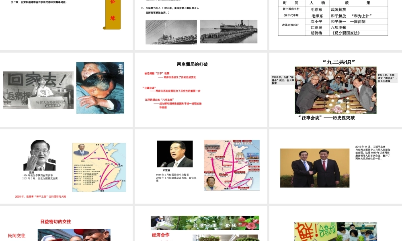Screen dimensions: 402x241
Task: Select the red 2005年 "和平之旅" line
Action: click(41, 197)
